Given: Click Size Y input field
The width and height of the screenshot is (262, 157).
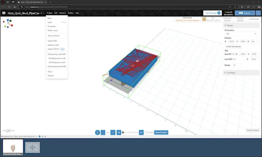Looking at the screenshot, I should (254, 54).
